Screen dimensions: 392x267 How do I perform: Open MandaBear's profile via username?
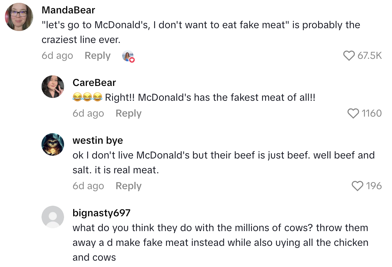tap(68, 10)
